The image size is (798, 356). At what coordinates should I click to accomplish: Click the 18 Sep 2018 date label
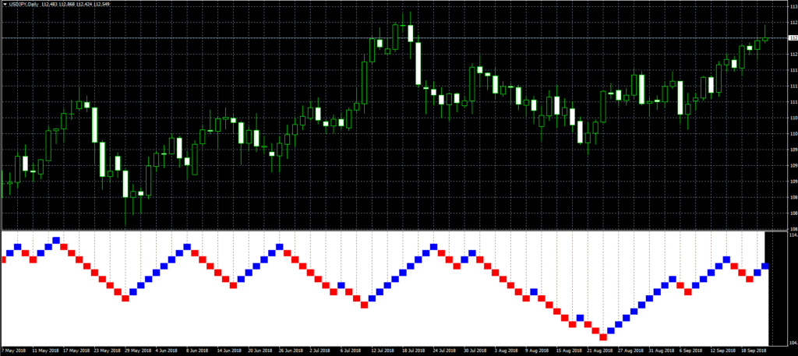click(750, 351)
